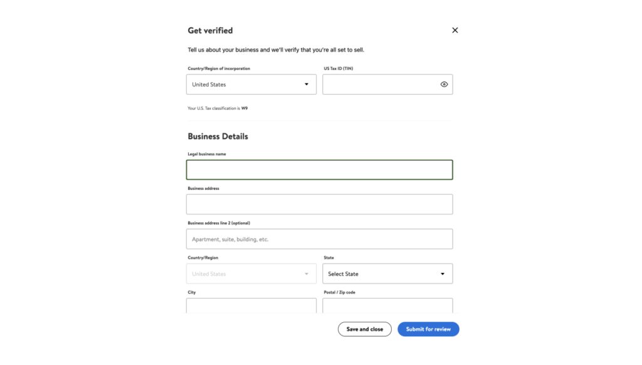
Task: Click the City field
Action: [251, 306]
